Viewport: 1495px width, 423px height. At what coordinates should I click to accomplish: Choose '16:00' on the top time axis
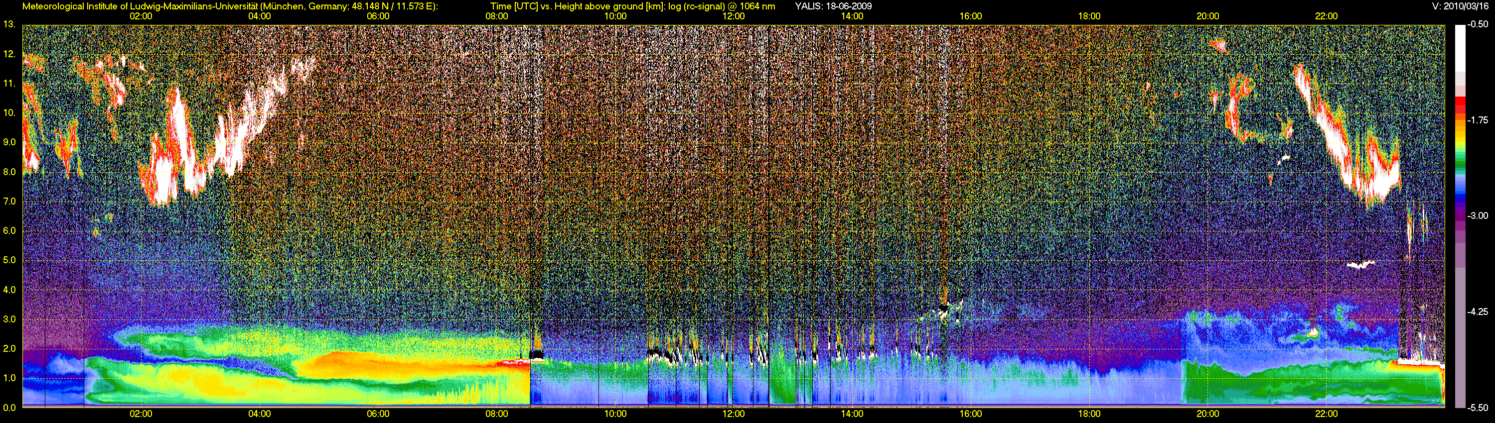tap(971, 16)
